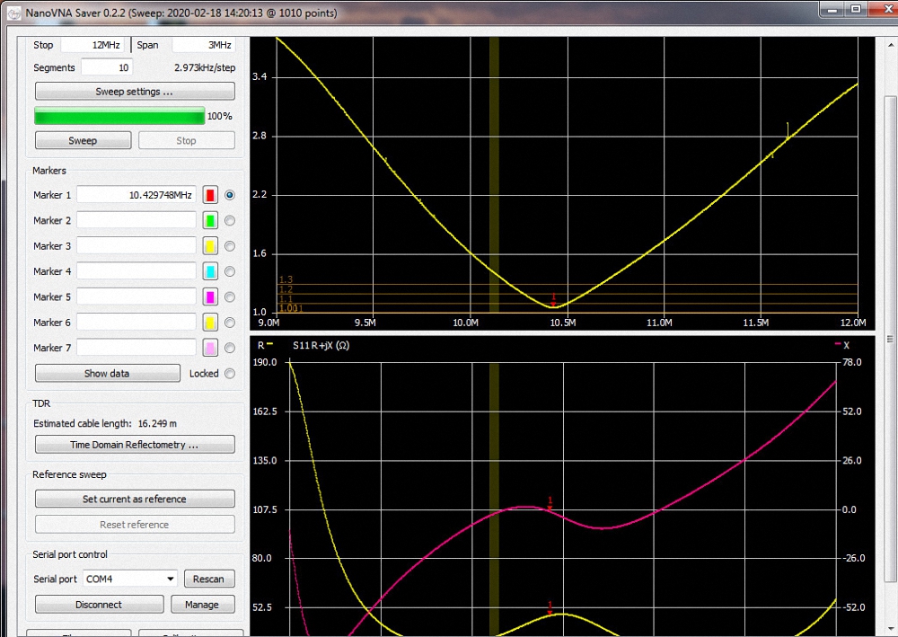Select the Marker 1 radio button
The image size is (898, 637).
coord(230,195)
